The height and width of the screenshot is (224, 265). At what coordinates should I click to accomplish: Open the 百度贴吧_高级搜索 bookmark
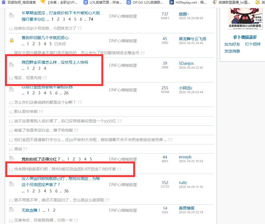[19, 2]
